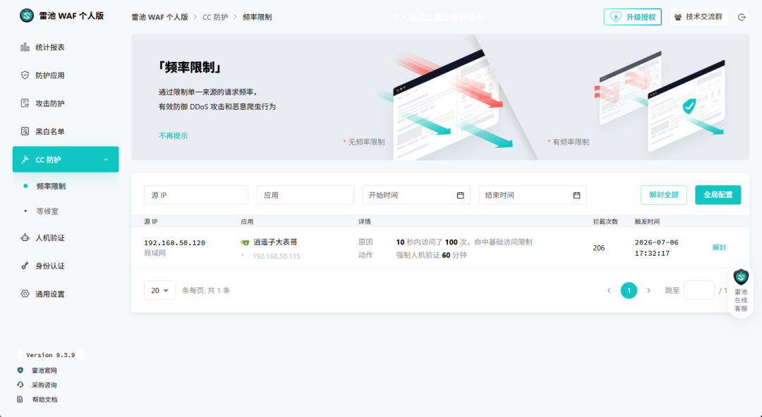Image resolution: width=762 pixels, height=417 pixels.
Task: Go to the next page arrow
Action: [x=649, y=290]
